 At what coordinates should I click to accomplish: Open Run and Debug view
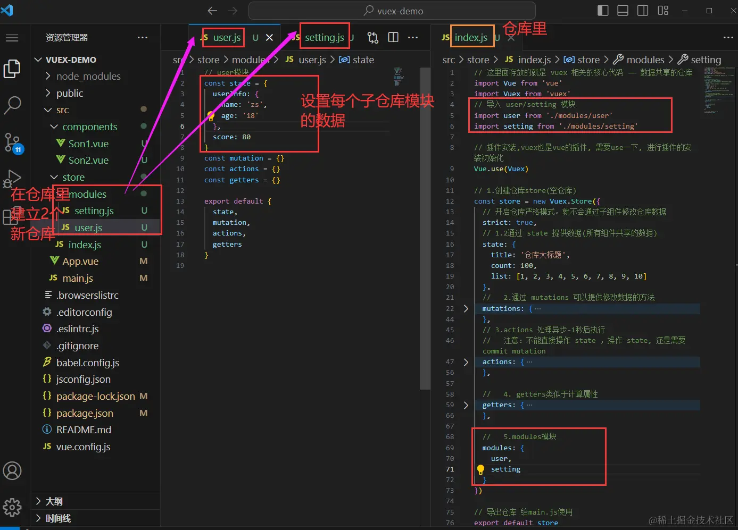tap(12, 179)
